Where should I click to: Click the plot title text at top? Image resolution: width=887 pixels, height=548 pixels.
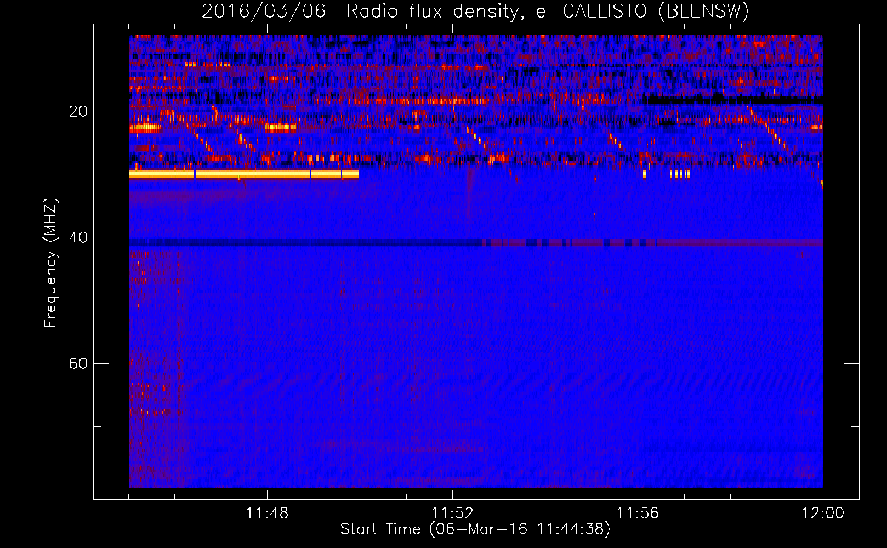tap(475, 11)
